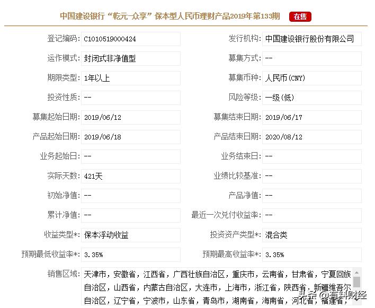The image size is (375, 308).
Task: Click the 登记编码 label
Action: click(64, 39)
